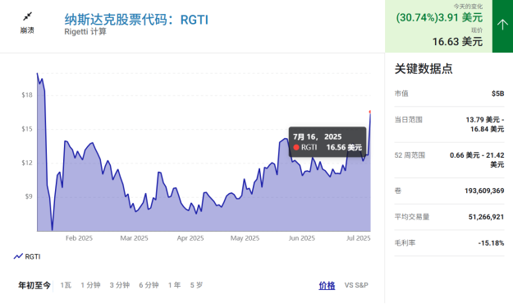Click the 52 周范围 label
The image size is (513, 304).
click(x=410, y=155)
